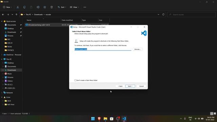Select Downloads under This PC
The image size is (217, 122).
coord(12,70)
